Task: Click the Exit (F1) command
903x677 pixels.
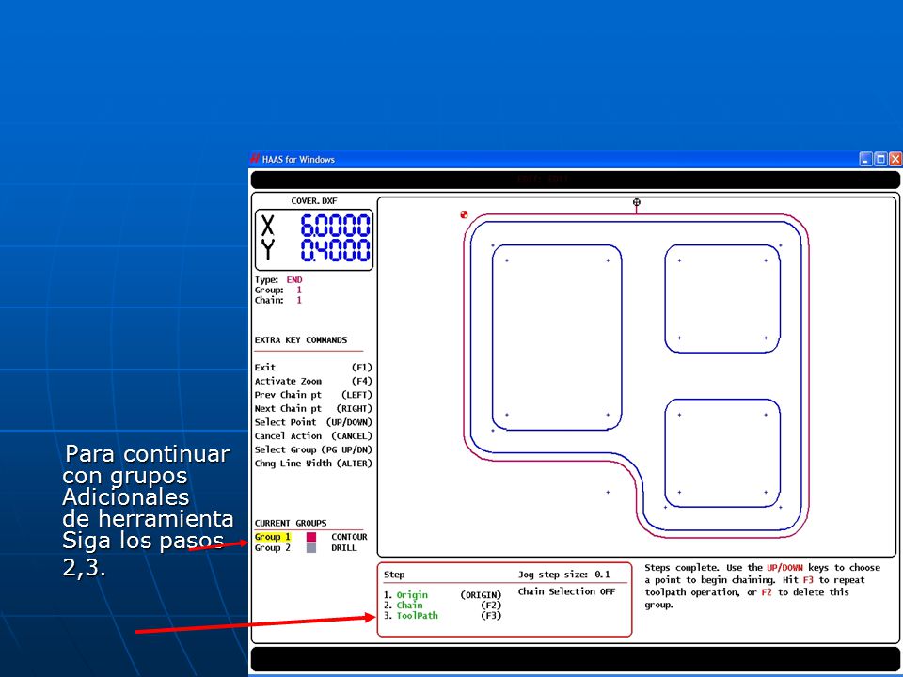Action: 313,368
